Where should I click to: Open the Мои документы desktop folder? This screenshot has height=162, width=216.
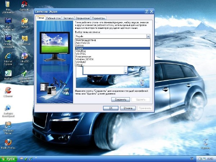pyautogui.click(x=8, y=7)
